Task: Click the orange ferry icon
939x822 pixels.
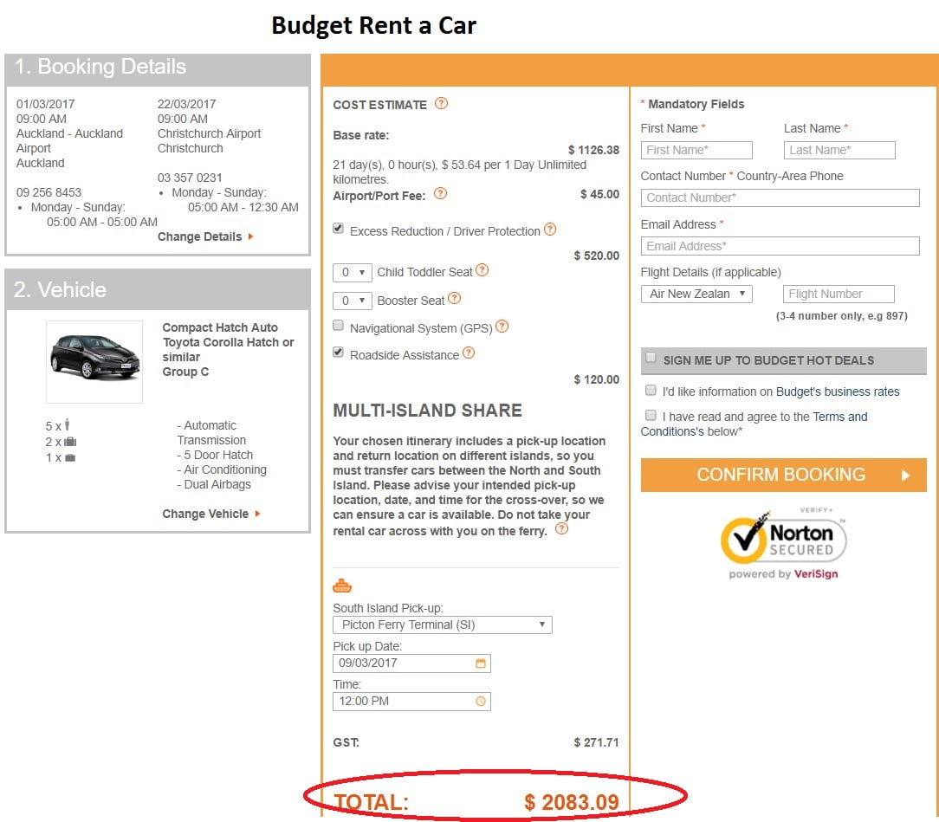Action: click(x=342, y=586)
